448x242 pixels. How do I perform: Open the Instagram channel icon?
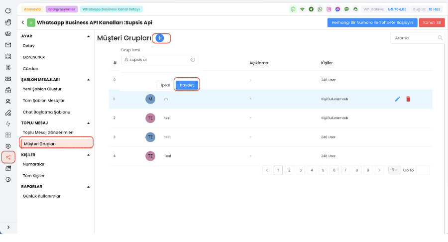pos(329,9)
